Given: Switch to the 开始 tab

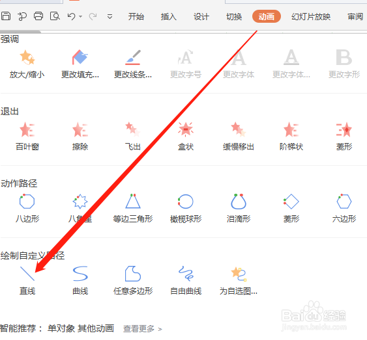Looking at the screenshot, I should (136, 16).
